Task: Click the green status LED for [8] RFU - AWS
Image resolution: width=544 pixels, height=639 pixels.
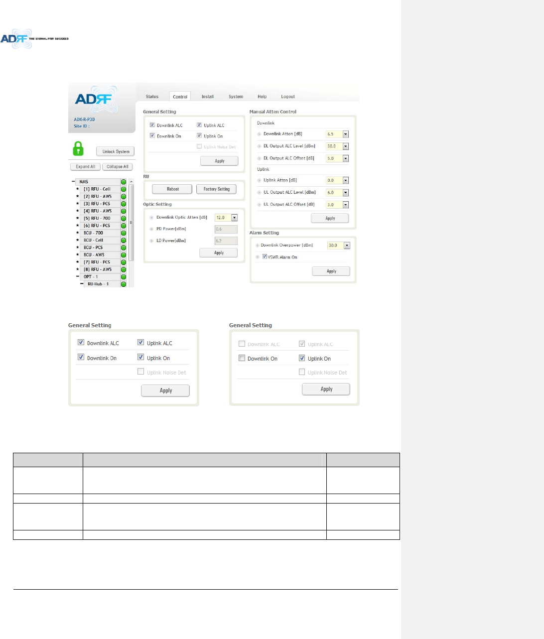Action: [124, 269]
